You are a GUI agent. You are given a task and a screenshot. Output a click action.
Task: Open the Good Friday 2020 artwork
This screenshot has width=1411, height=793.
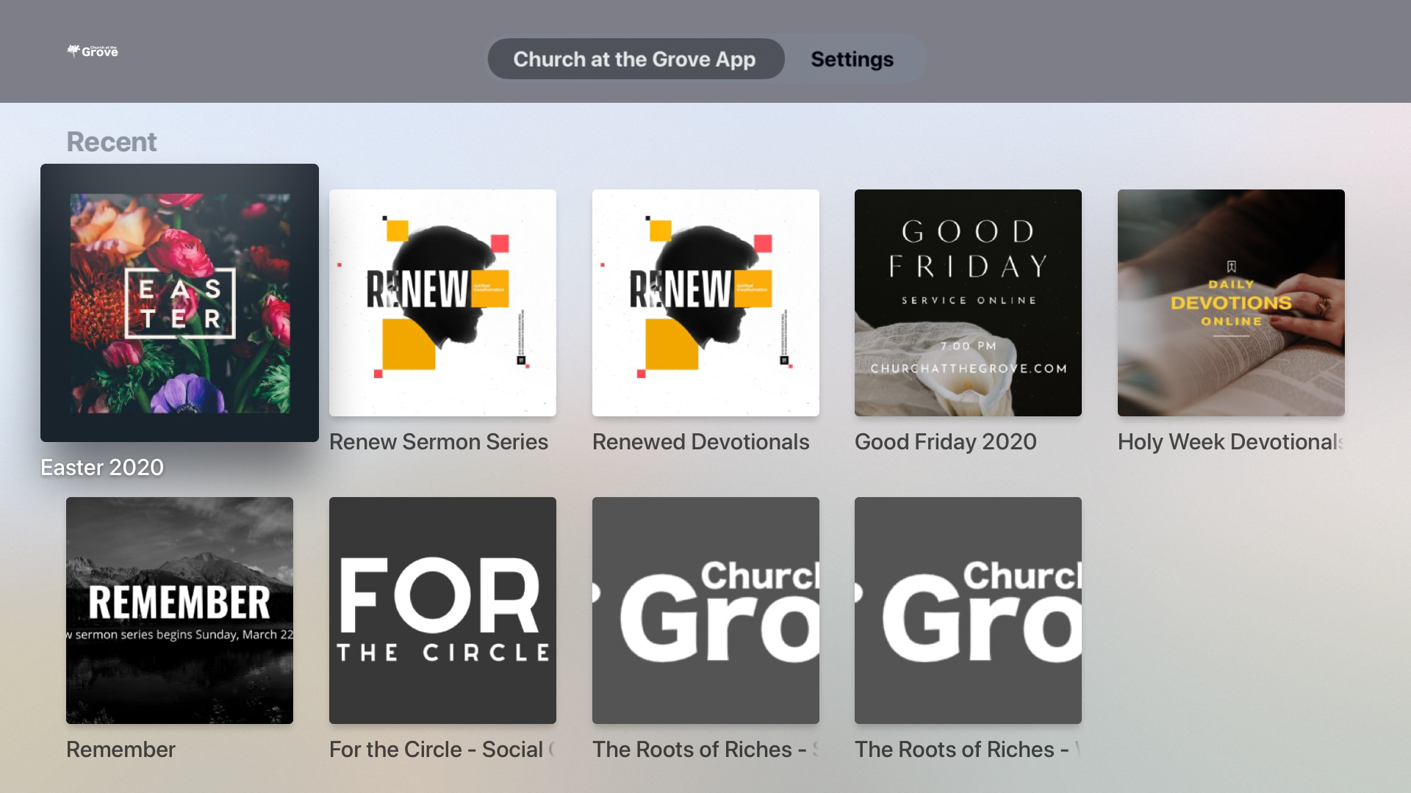pyautogui.click(x=968, y=303)
